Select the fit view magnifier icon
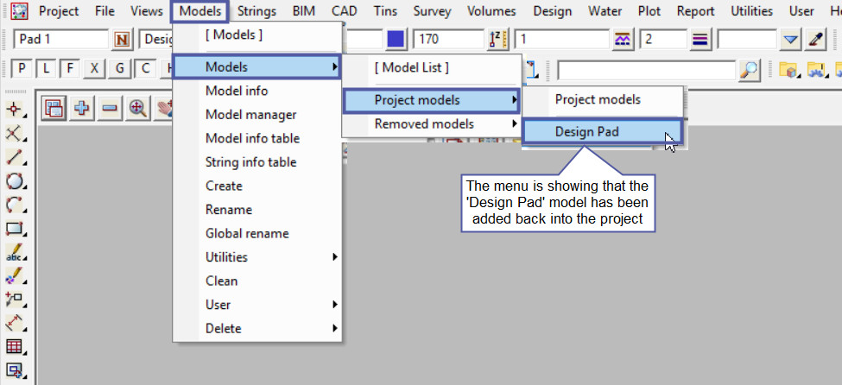The image size is (842, 385). pos(137,108)
